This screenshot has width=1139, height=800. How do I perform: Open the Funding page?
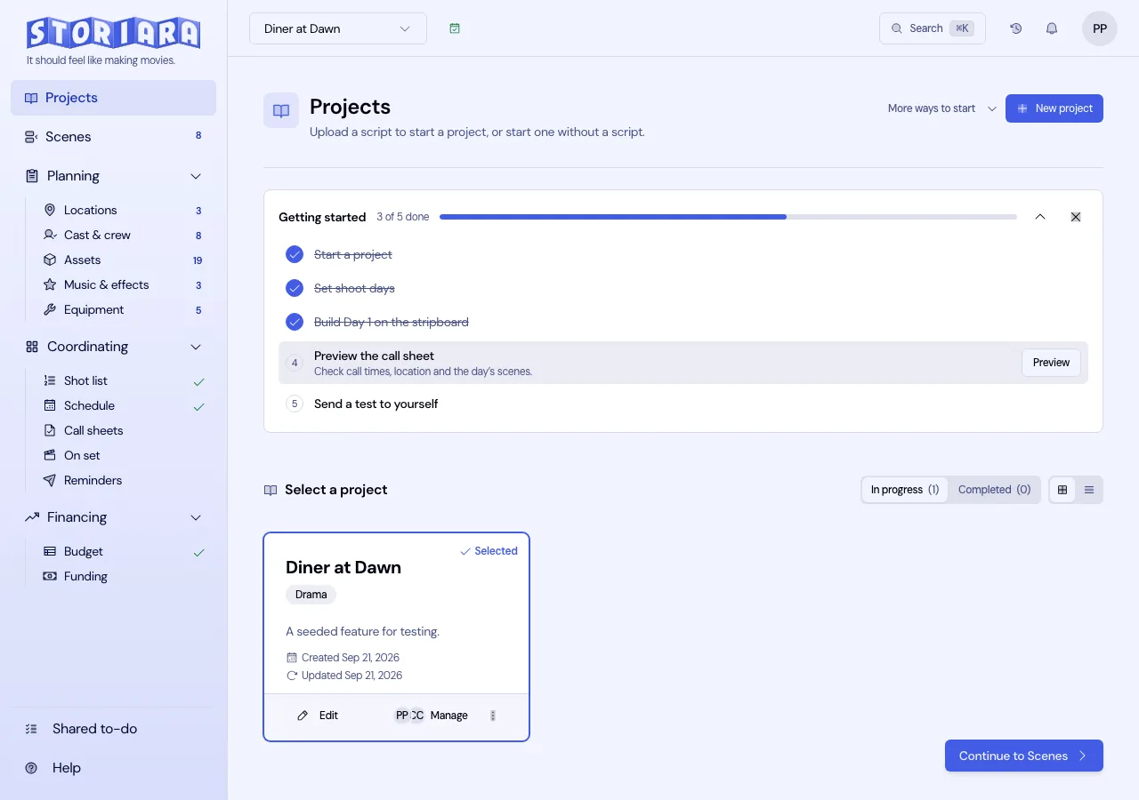123,576
